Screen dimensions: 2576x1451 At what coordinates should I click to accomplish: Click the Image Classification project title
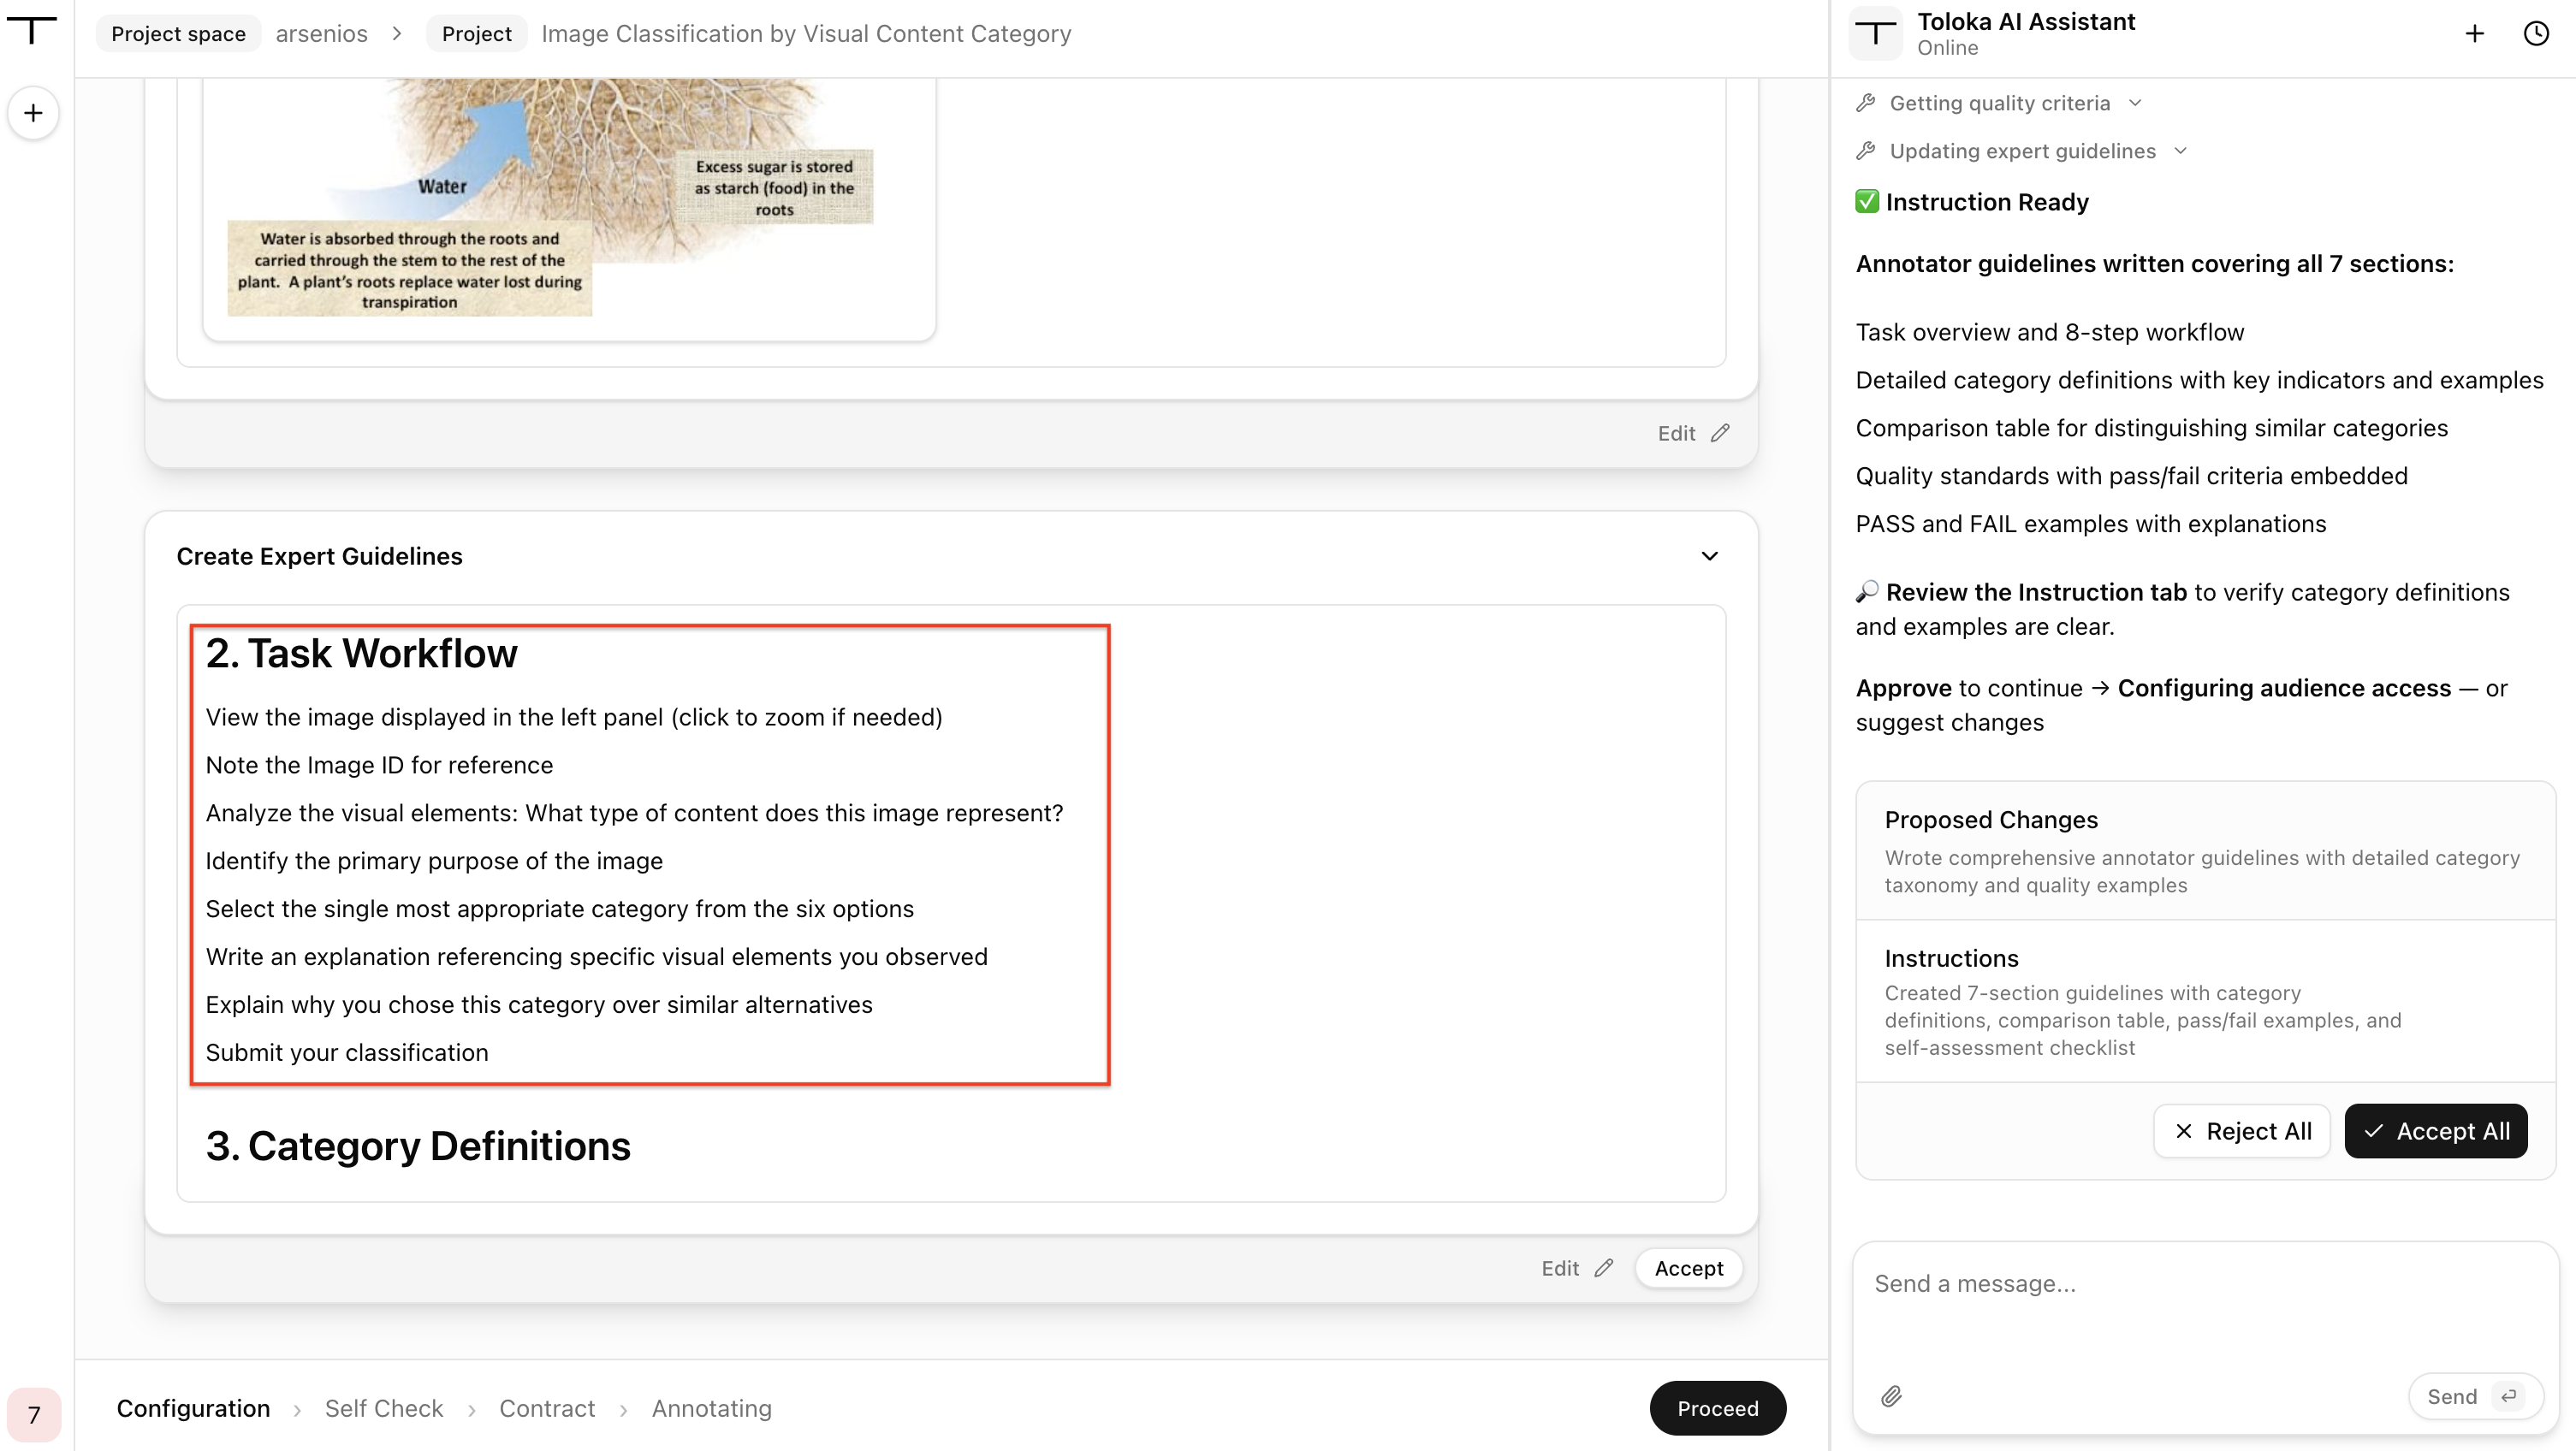point(806,33)
